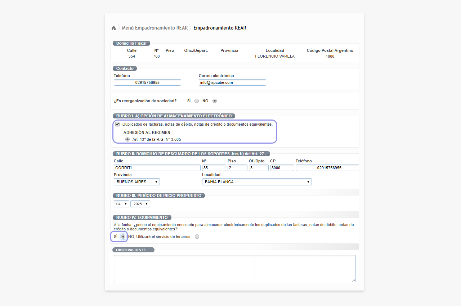Click the Teléfono field in Contacto
Image resolution: width=461 pixels, height=306 pixels.
pyautogui.click(x=147, y=82)
